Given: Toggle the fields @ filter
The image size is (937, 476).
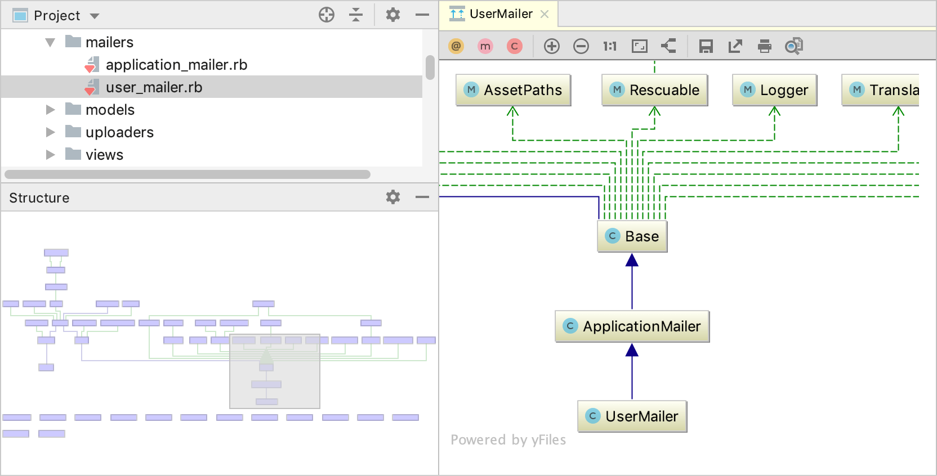Looking at the screenshot, I should tap(456, 46).
